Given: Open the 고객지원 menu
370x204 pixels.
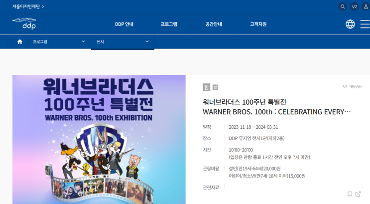Looking at the screenshot, I should [x=258, y=24].
